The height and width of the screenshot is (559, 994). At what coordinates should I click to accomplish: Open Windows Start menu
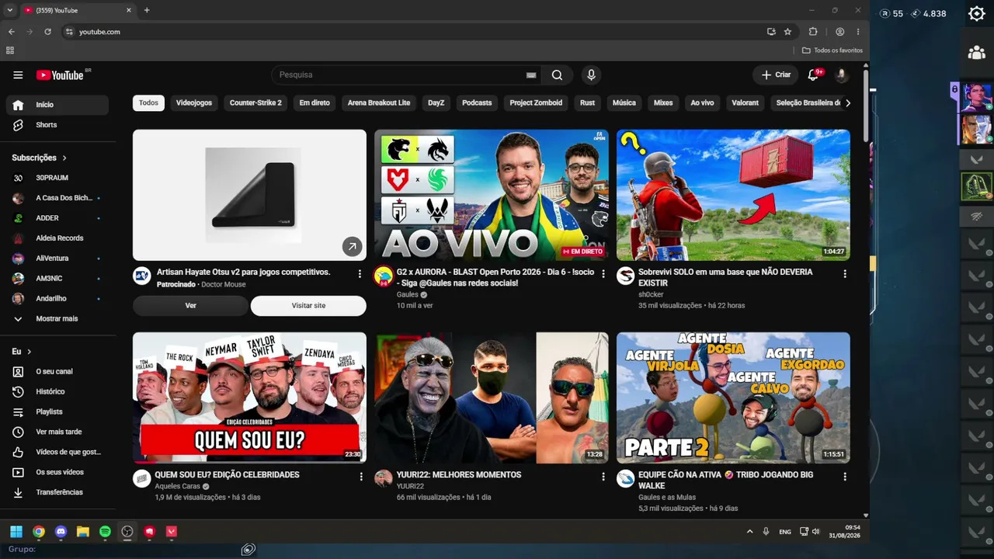point(16,532)
